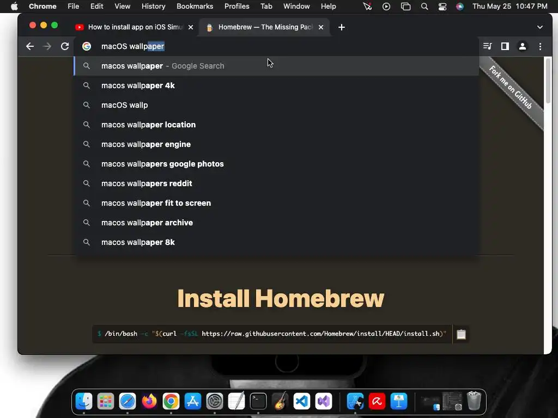Select the macos wallpapers reddit suggestion

click(x=276, y=183)
